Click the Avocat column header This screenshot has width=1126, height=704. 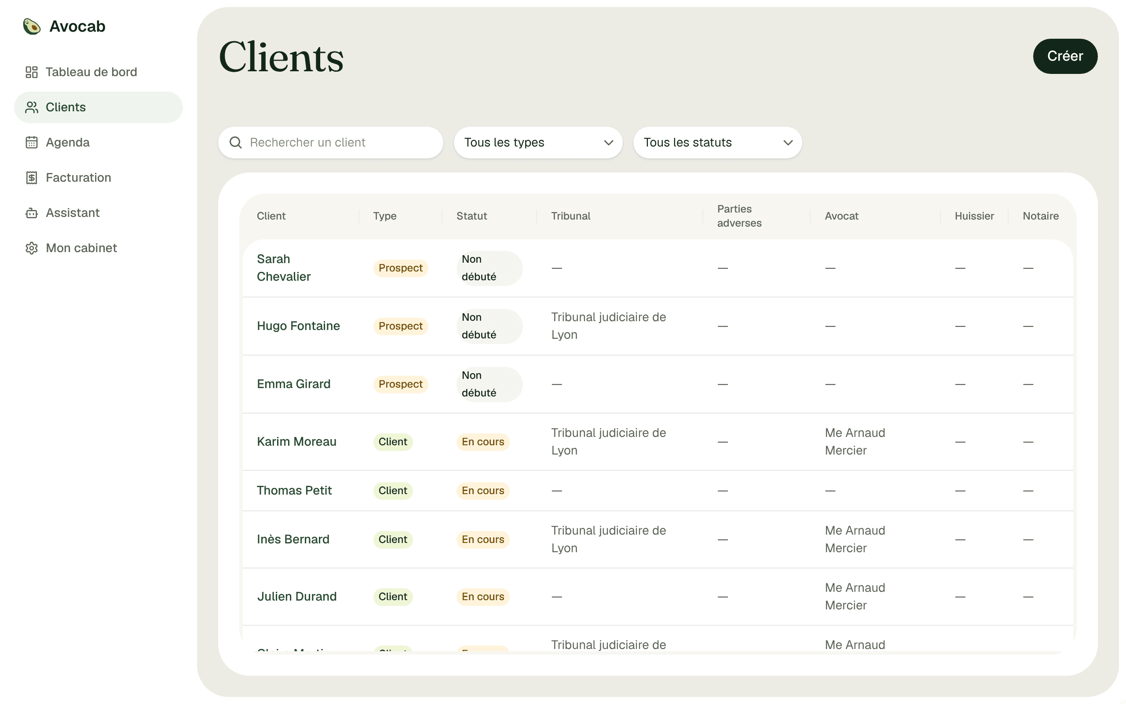(841, 216)
